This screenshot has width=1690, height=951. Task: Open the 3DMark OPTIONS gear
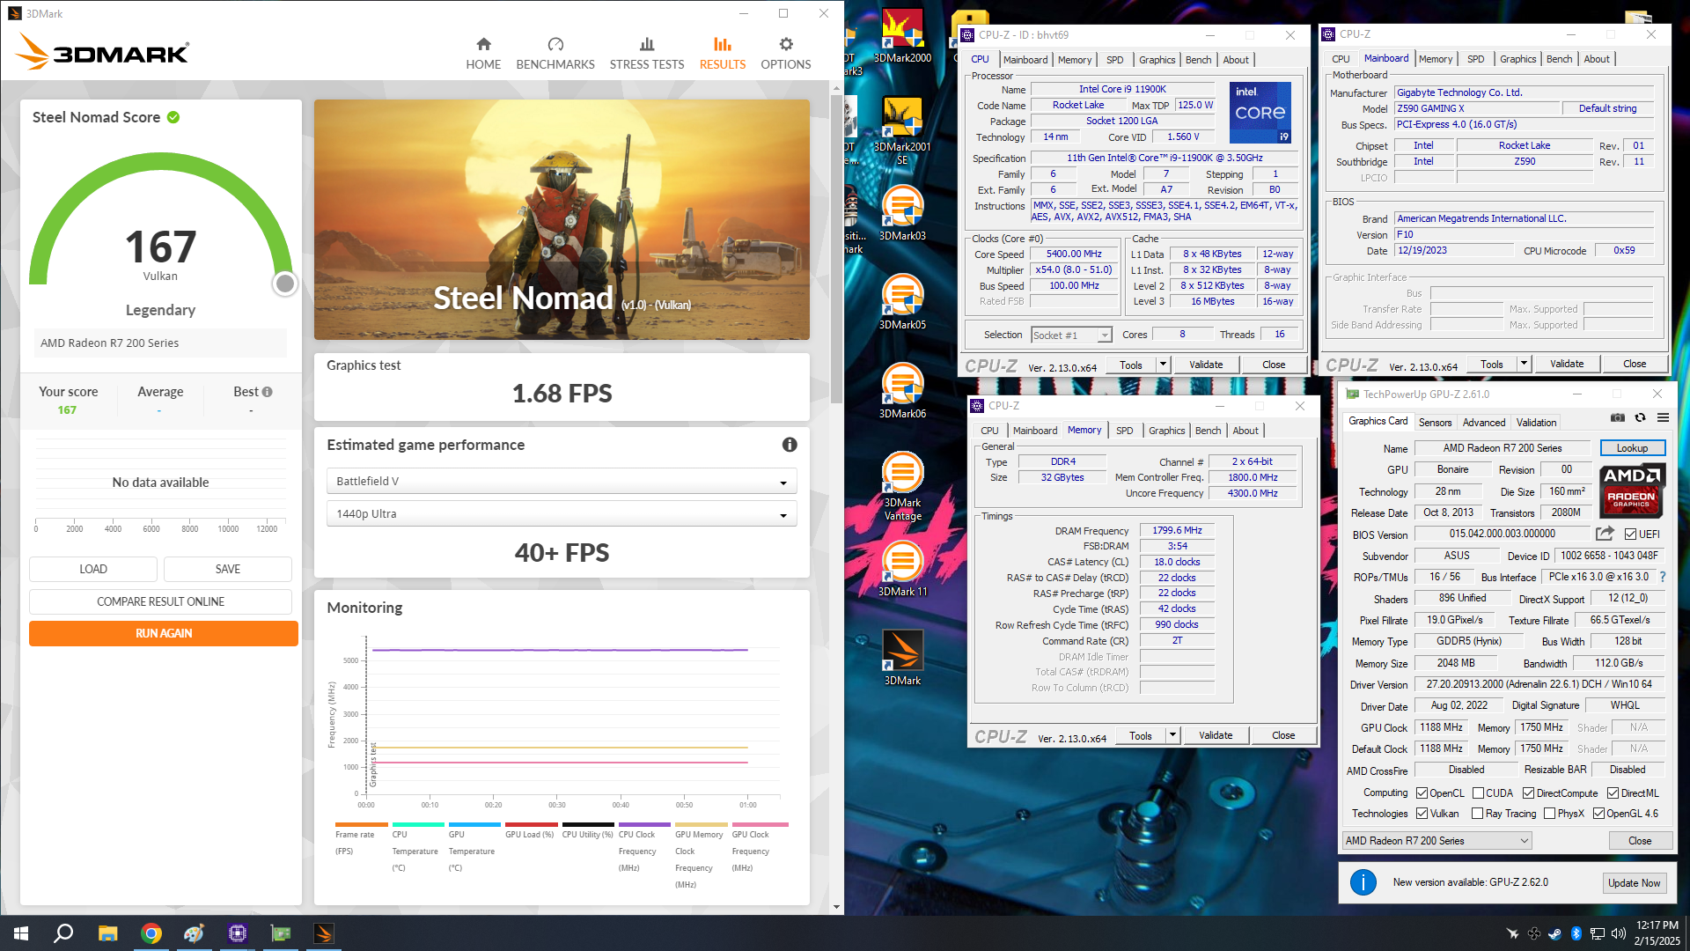(x=786, y=54)
